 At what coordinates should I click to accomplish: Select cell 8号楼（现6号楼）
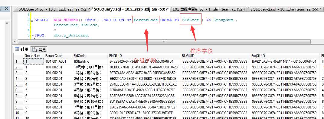[90, 113]
